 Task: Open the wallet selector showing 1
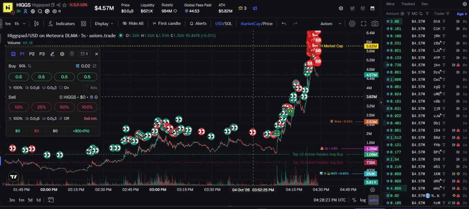tap(84, 54)
